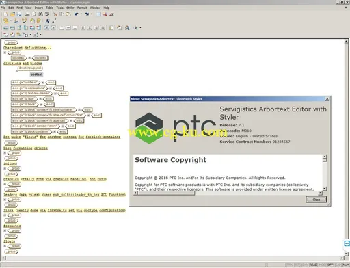350x268 pixels.
Task: Expand the group tag under footnotes
Action: coord(5,230)
